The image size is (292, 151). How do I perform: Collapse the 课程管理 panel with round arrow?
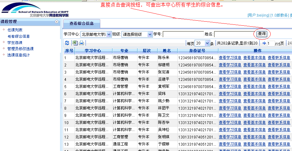pyautogui.click(x=57, y=22)
